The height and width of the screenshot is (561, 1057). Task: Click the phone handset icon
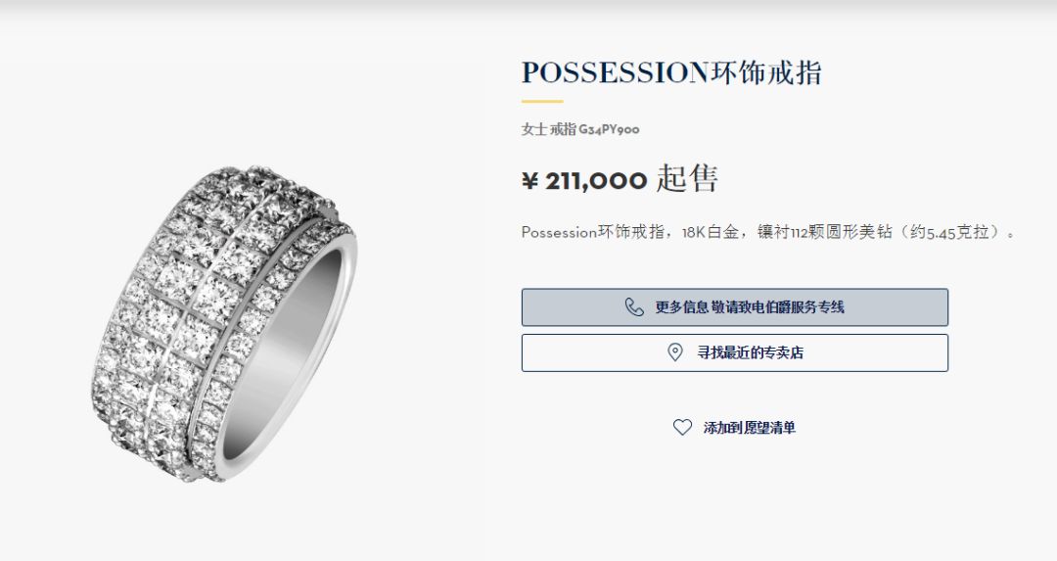(x=634, y=307)
